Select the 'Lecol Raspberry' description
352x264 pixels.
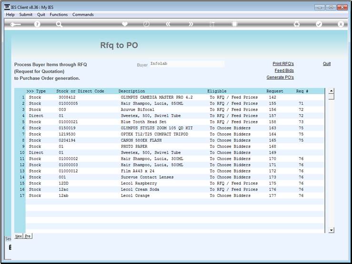click(x=139, y=183)
